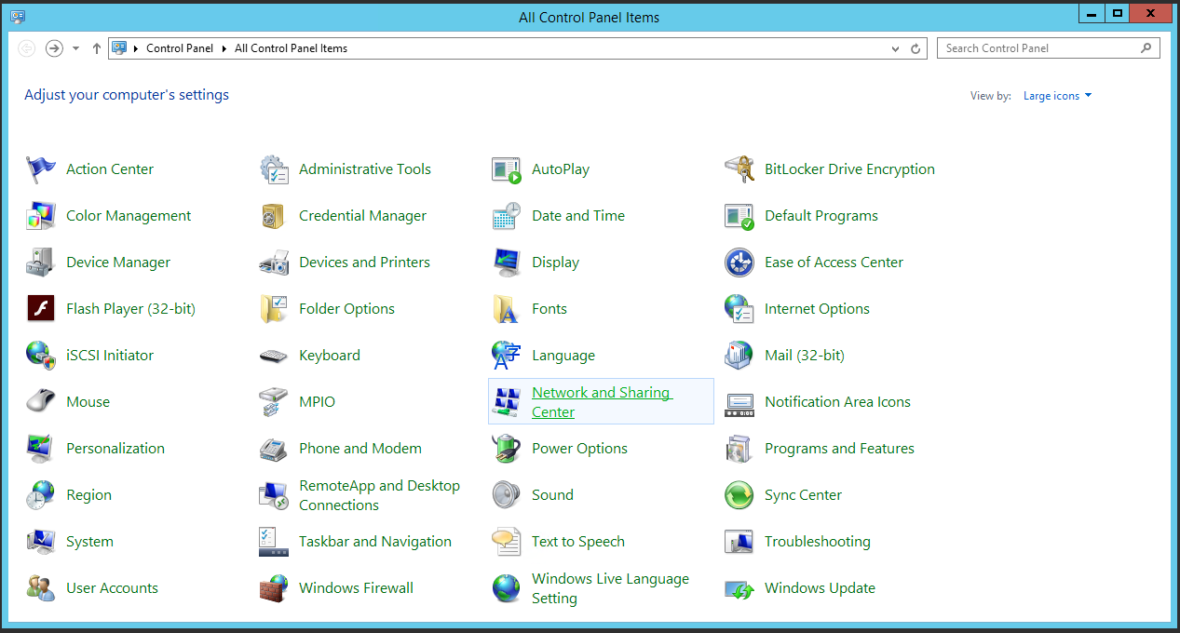Viewport: 1180px width, 633px height.
Task: Click 'All Control Panel Items' breadcrumb
Action: coord(291,48)
